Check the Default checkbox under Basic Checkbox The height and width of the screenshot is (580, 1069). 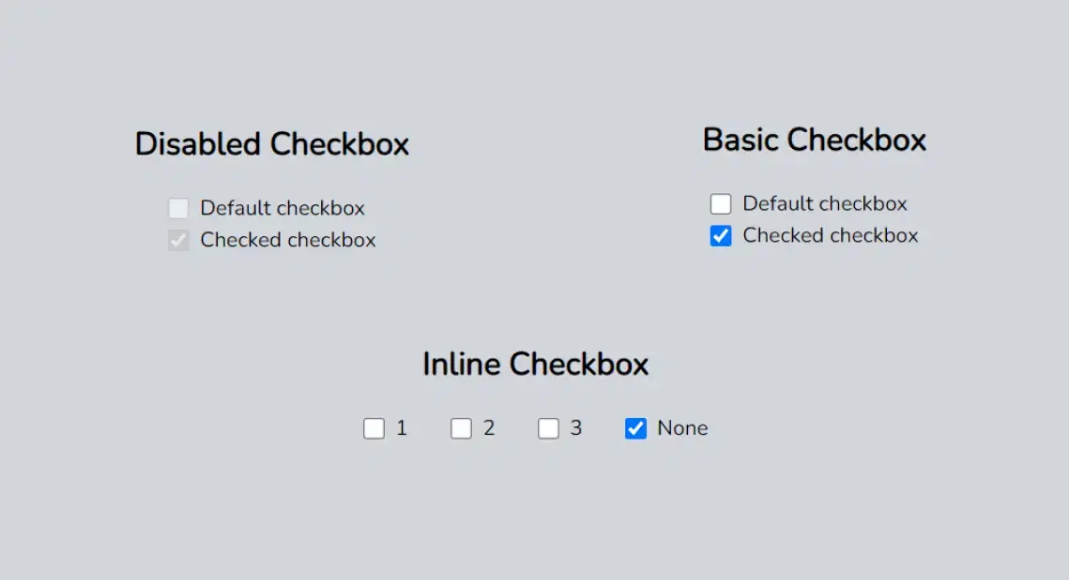(721, 203)
